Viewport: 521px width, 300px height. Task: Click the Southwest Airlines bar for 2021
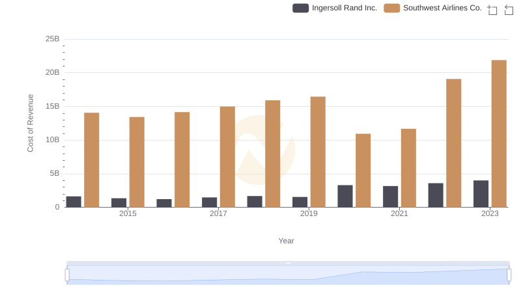(408, 168)
